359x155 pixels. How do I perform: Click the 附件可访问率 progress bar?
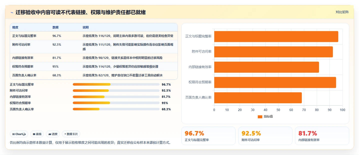click(116, 91)
